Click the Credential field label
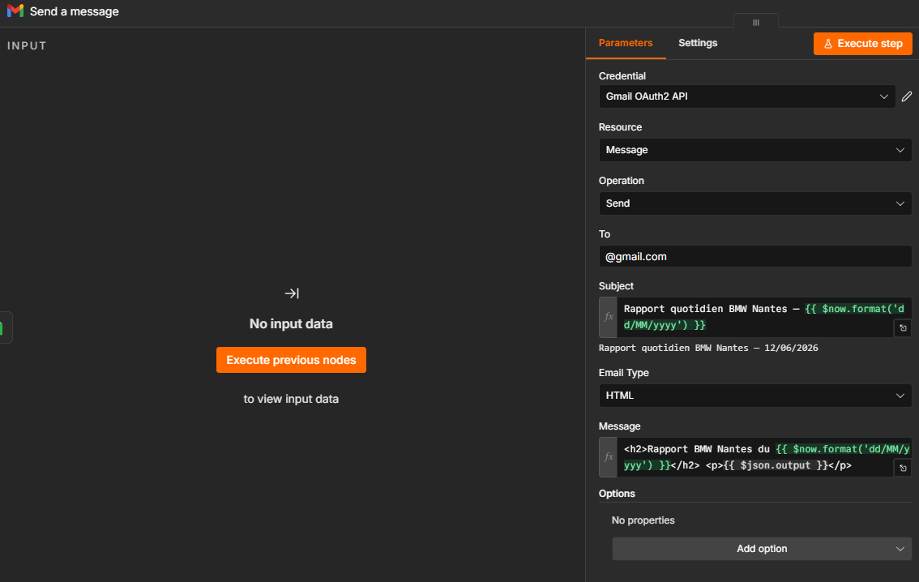Viewport: 919px width, 582px height. pos(622,76)
